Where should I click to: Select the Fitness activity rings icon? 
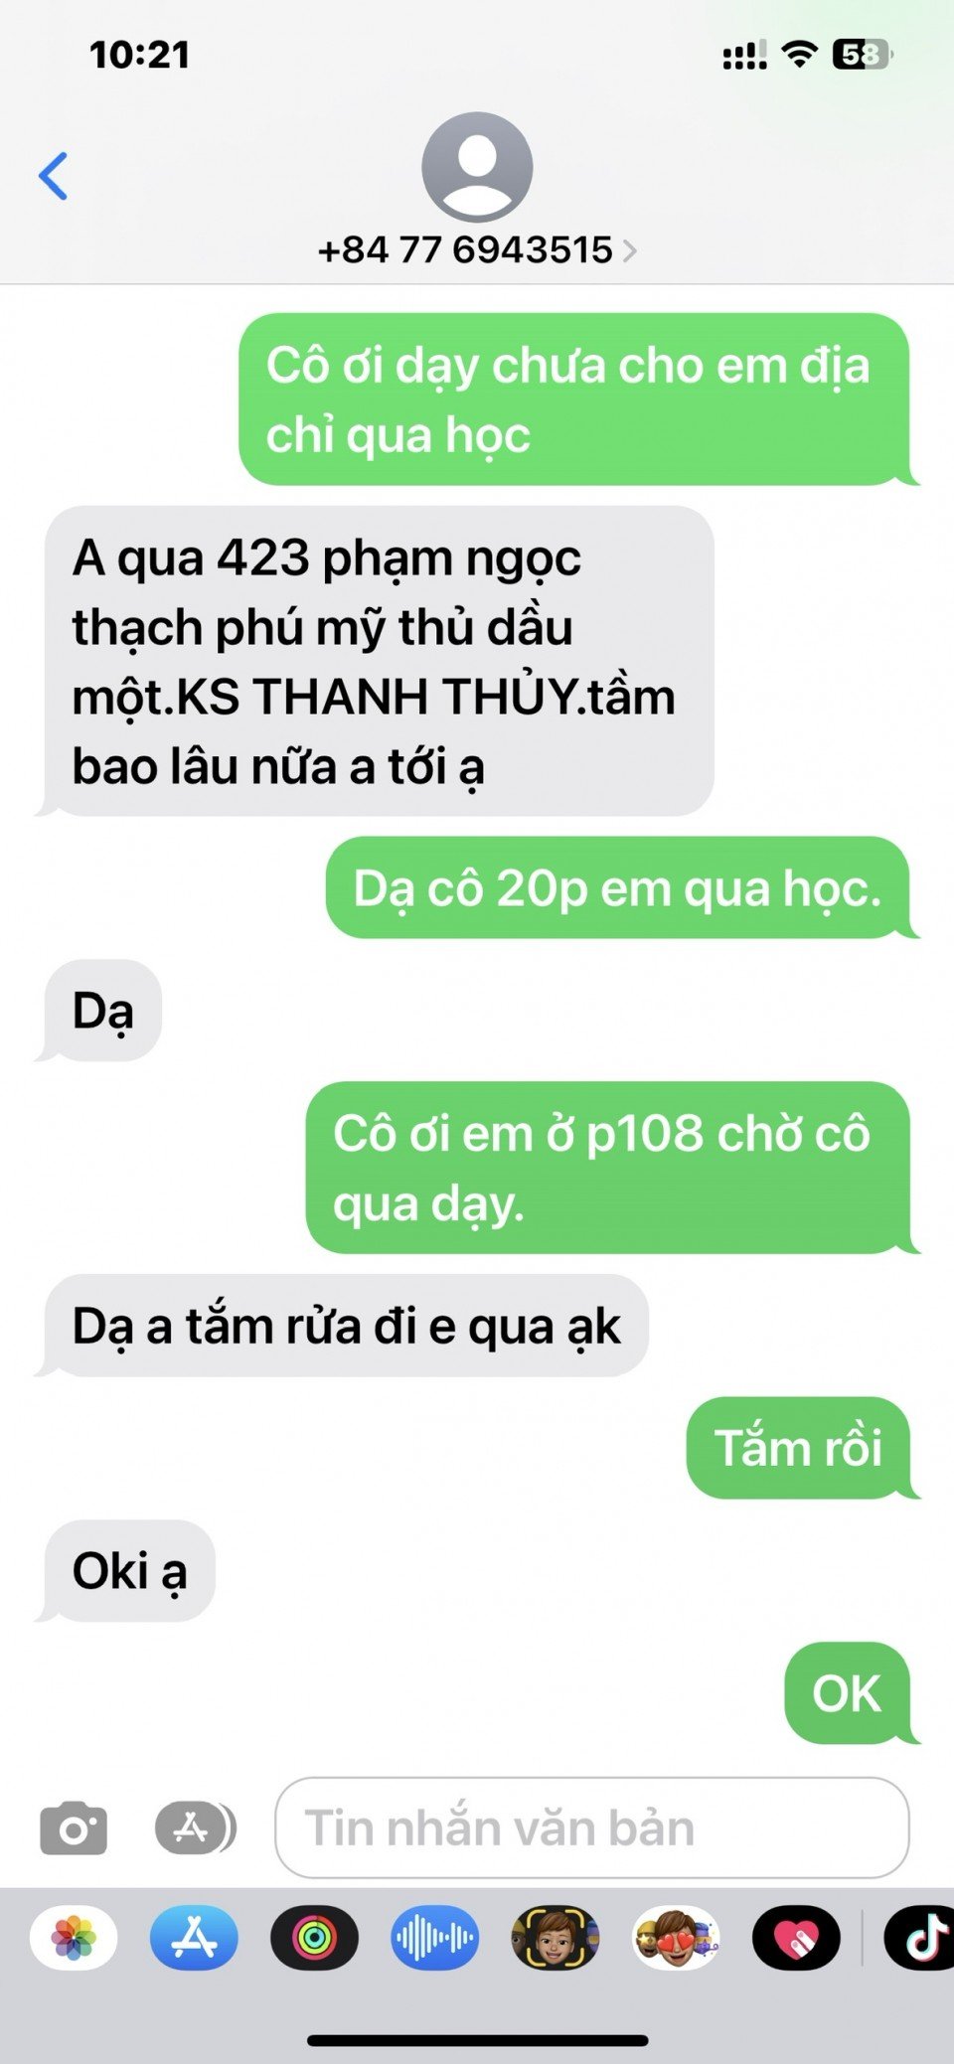(314, 1938)
